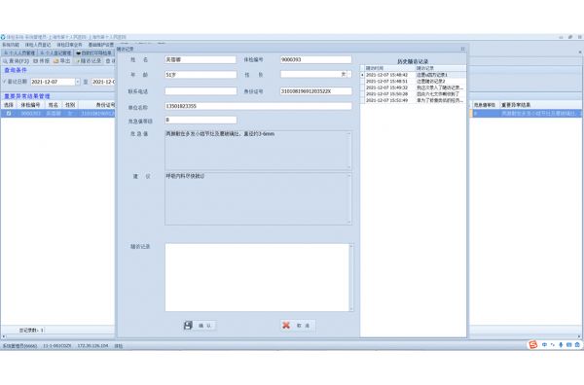The width and height of the screenshot is (584, 385).
Task: Open the 基础维护设置 menu
Action: (100, 45)
